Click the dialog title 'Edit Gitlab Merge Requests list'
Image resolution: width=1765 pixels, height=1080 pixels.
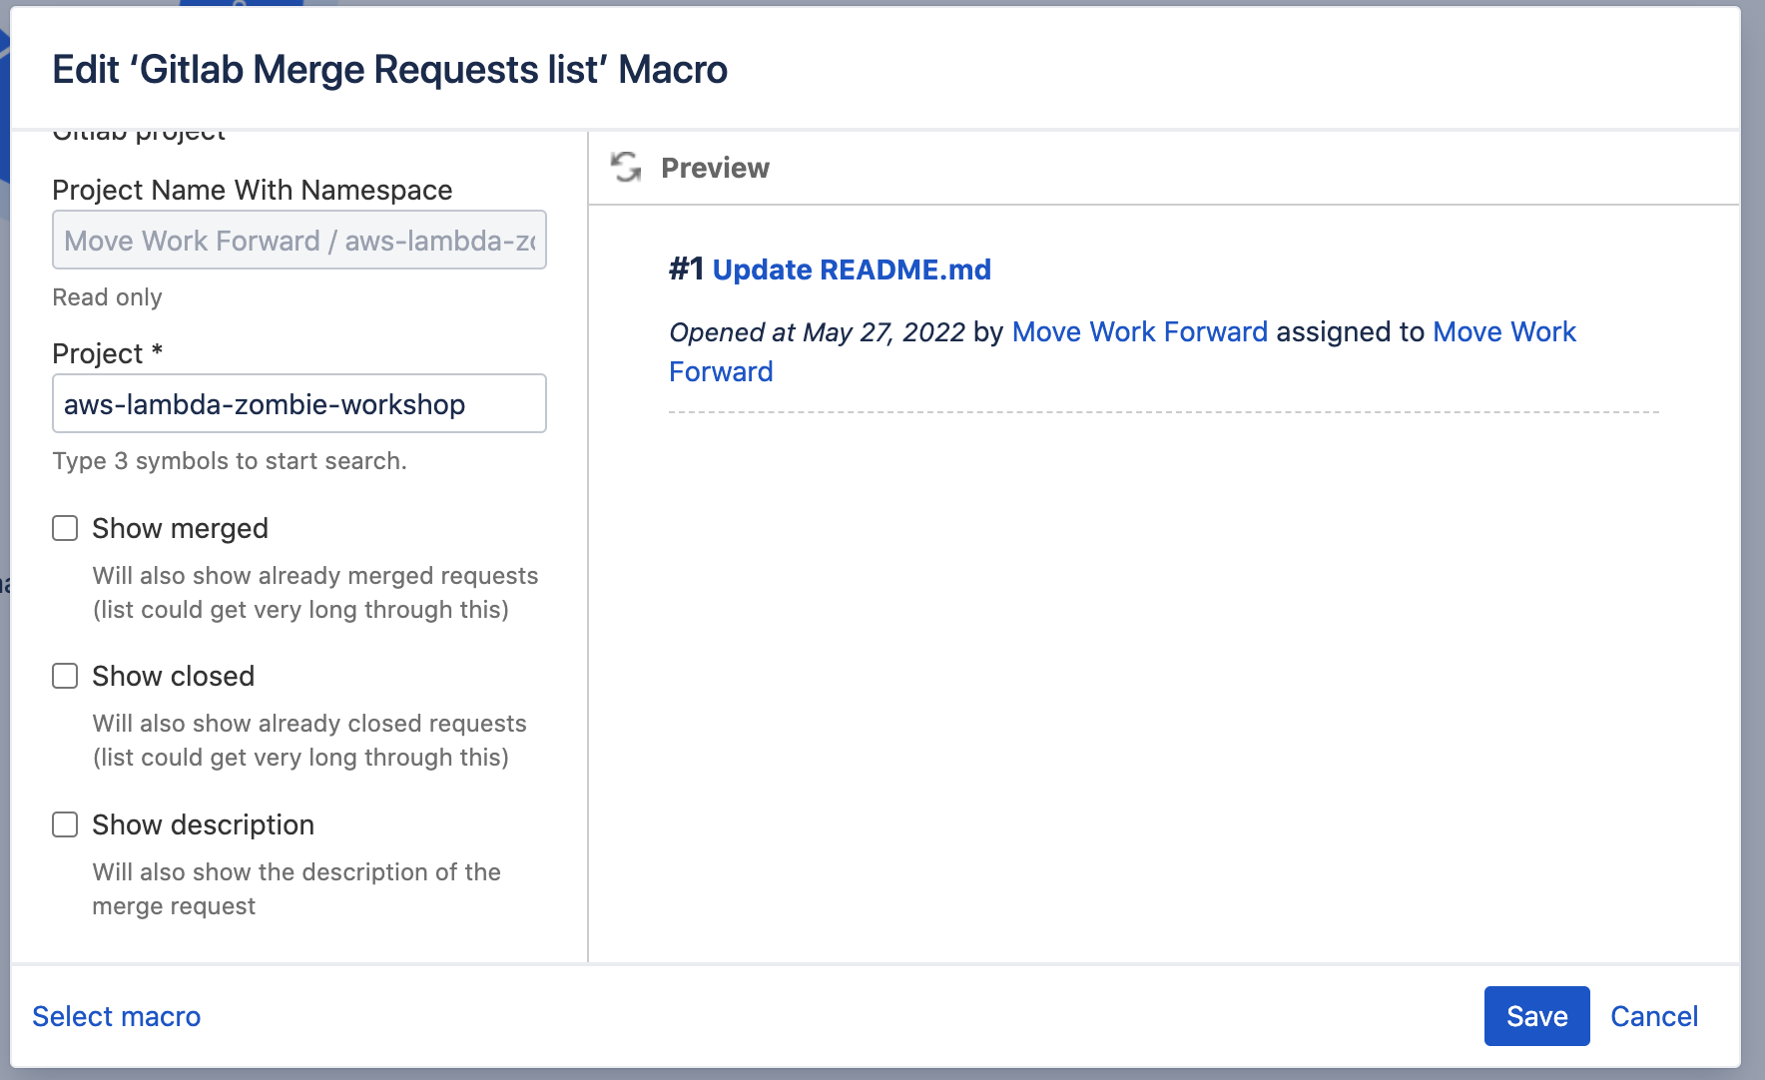click(x=389, y=70)
